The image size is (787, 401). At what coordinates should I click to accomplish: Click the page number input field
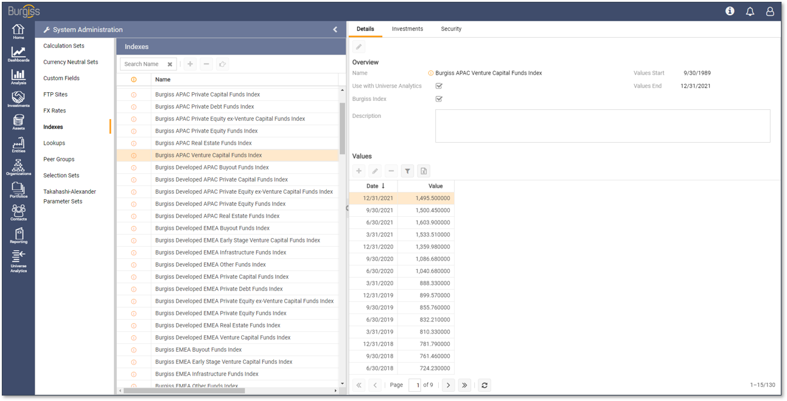click(x=414, y=385)
